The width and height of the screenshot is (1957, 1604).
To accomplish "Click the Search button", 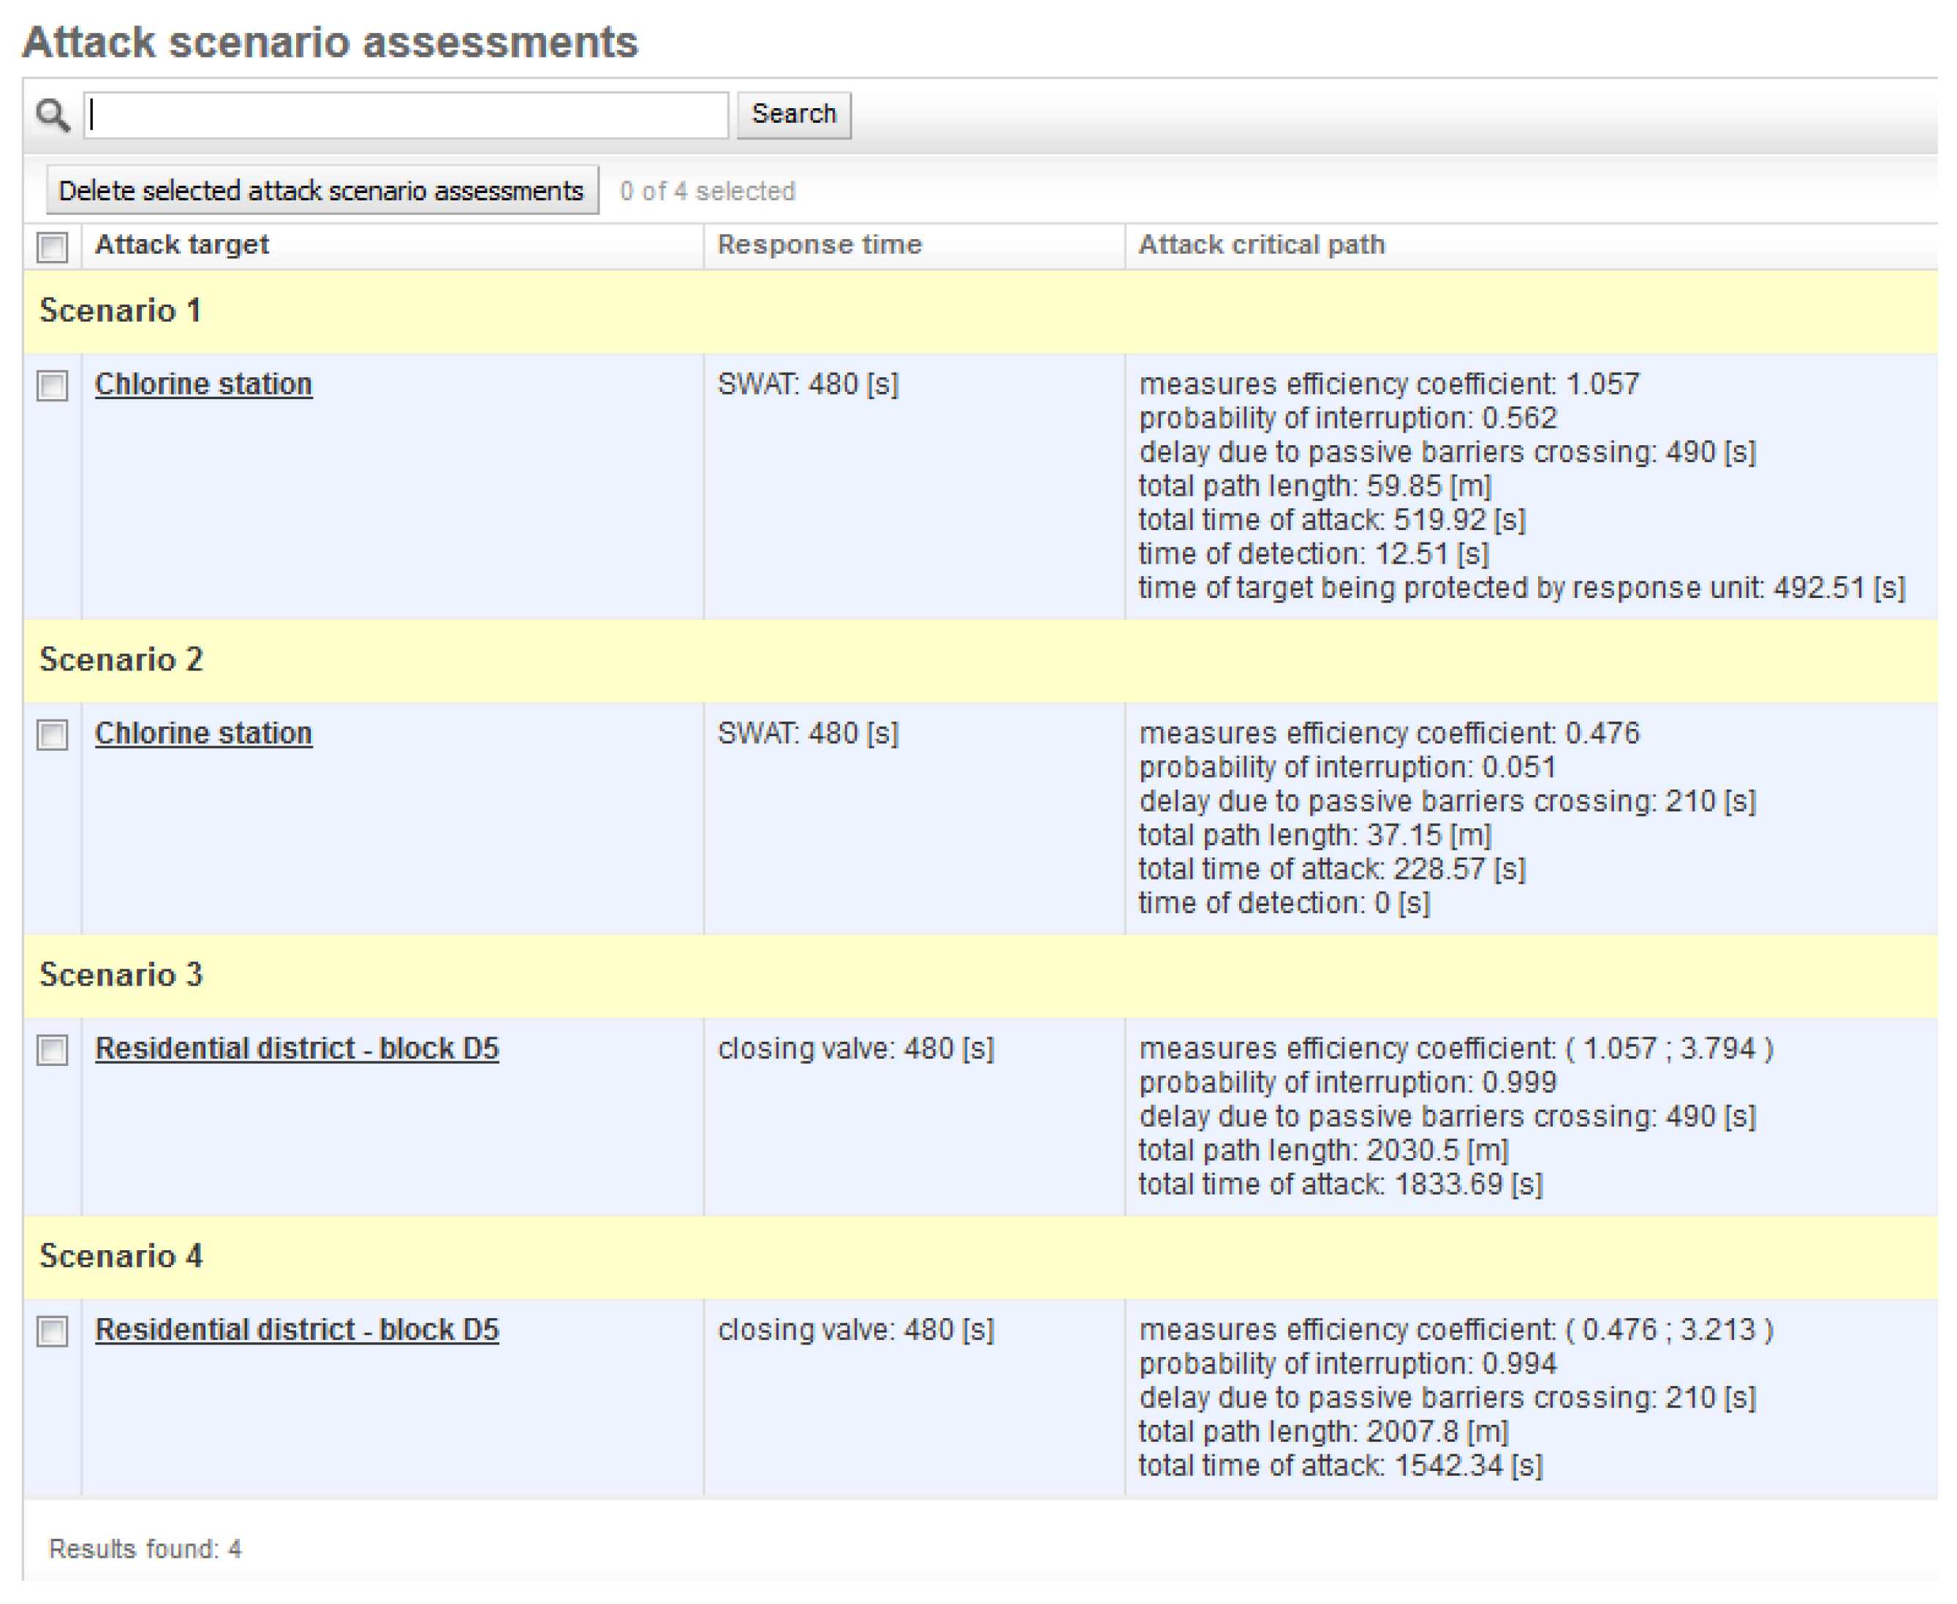I will pos(792,115).
